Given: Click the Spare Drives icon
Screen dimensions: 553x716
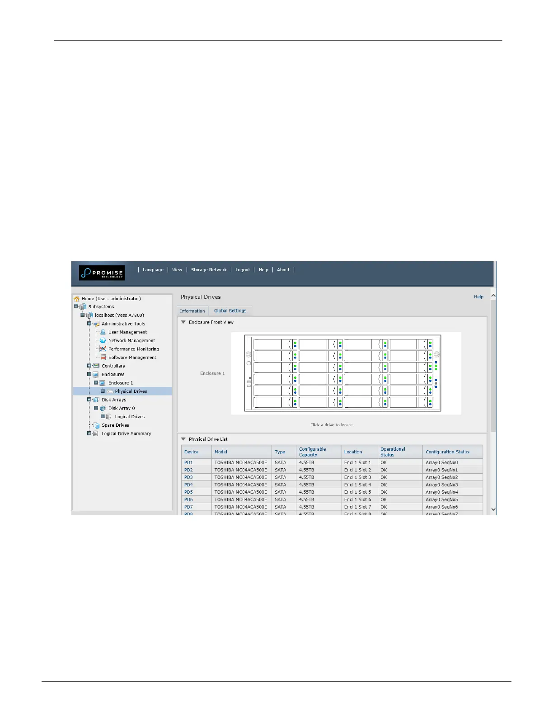Looking at the screenshot, I should click(x=96, y=425).
